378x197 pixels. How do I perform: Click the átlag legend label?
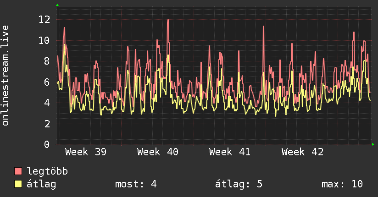41,184
